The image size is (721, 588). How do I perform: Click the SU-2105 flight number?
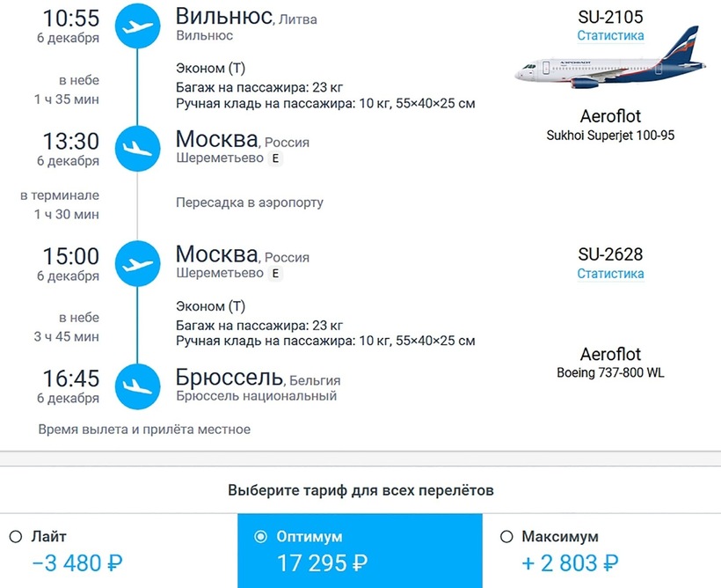click(610, 17)
